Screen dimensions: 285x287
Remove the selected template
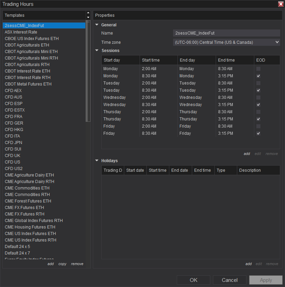[x=77, y=264]
